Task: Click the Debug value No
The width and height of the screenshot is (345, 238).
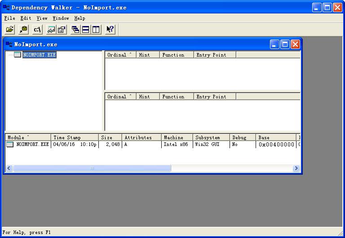Action: coord(235,144)
